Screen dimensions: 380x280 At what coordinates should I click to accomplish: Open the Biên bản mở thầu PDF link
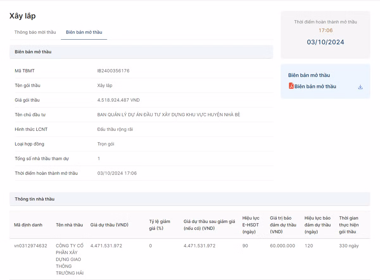click(x=315, y=86)
